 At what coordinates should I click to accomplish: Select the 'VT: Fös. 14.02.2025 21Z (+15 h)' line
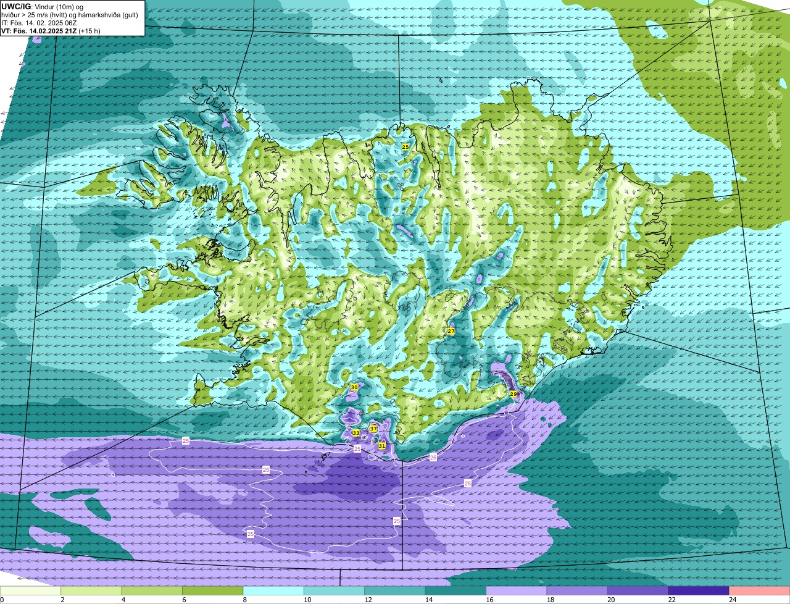51,31
